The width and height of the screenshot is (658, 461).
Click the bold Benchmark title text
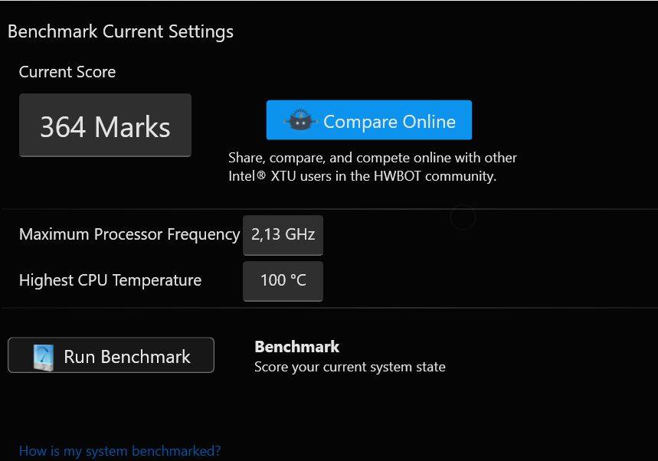[x=296, y=347]
